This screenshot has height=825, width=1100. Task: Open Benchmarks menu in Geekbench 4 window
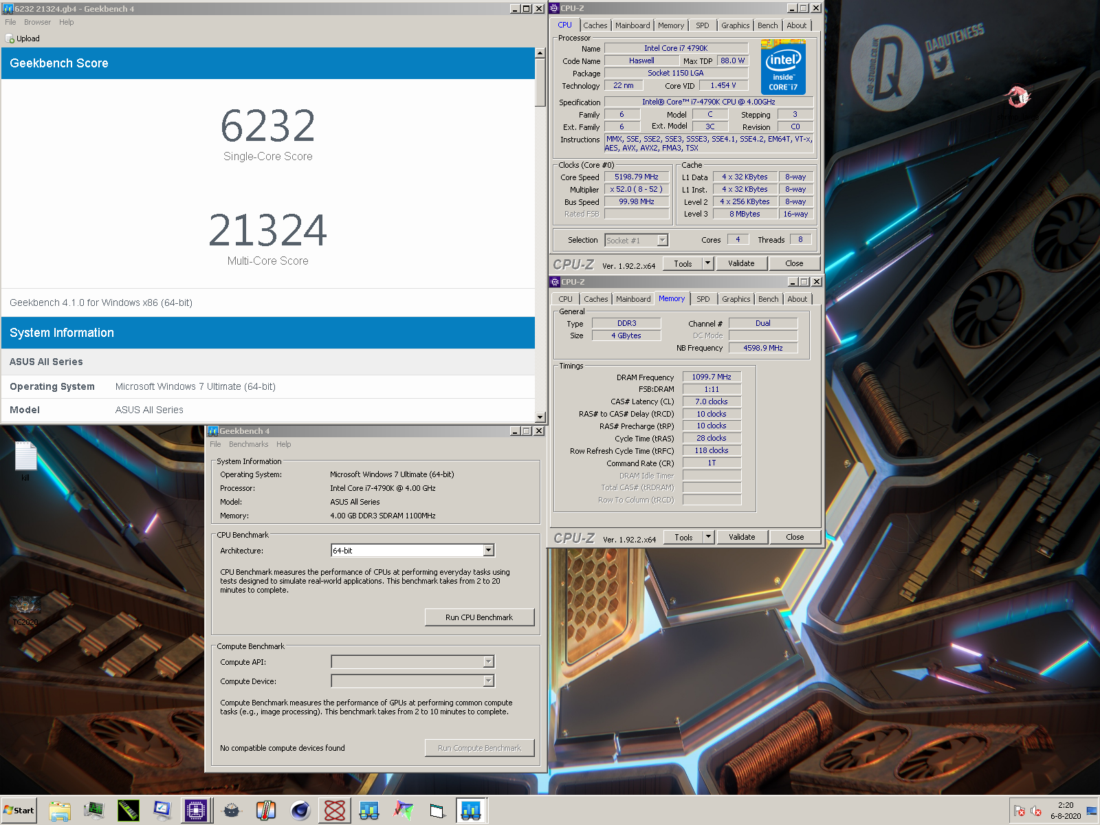point(248,444)
